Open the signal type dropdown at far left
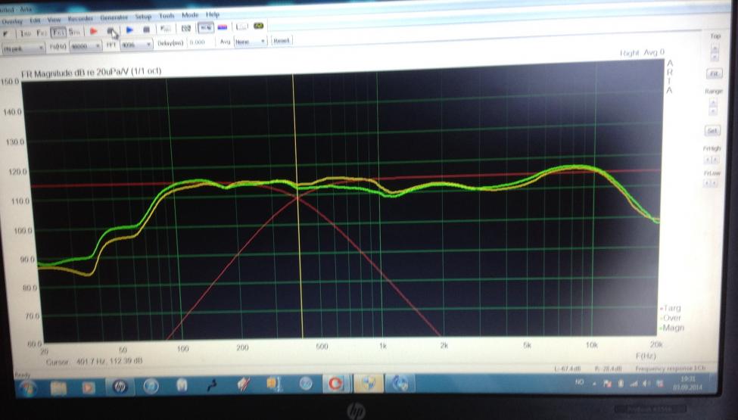 pyautogui.click(x=23, y=48)
